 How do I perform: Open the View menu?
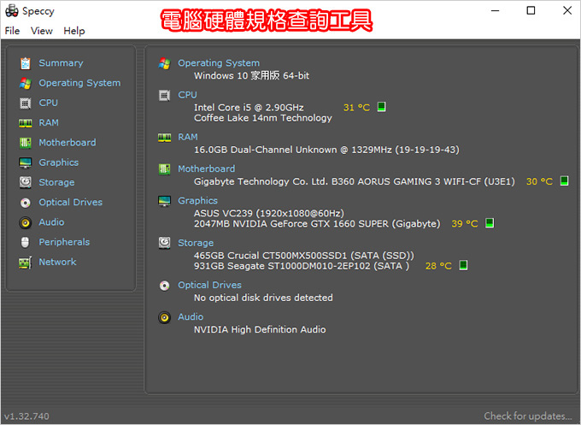tap(42, 31)
